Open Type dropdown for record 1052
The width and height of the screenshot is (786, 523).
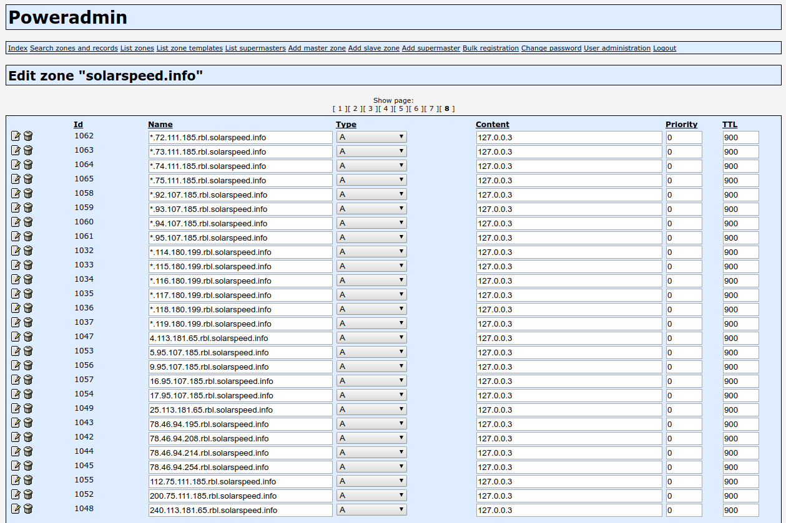coord(371,496)
